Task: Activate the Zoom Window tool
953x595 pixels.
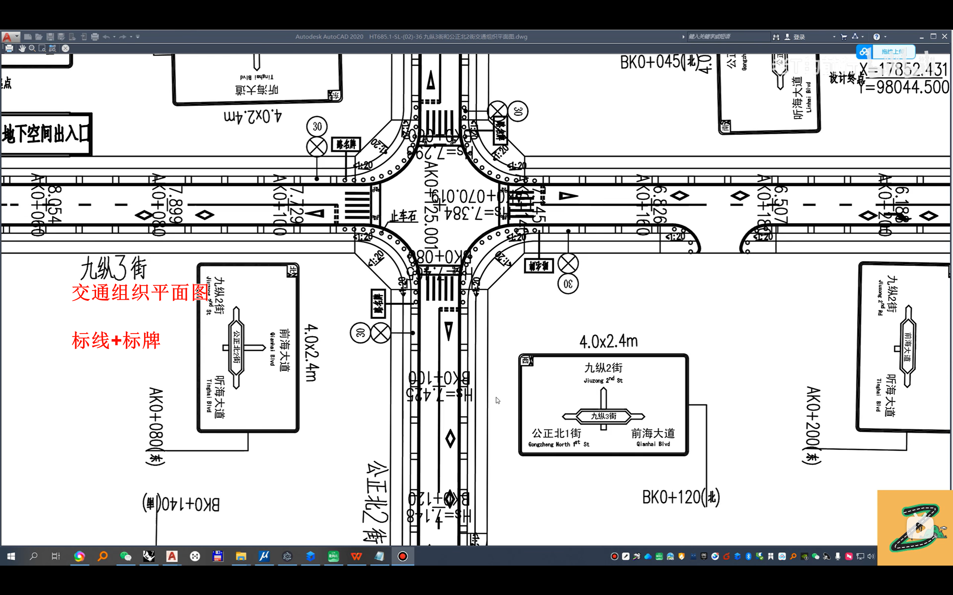Action: point(42,48)
